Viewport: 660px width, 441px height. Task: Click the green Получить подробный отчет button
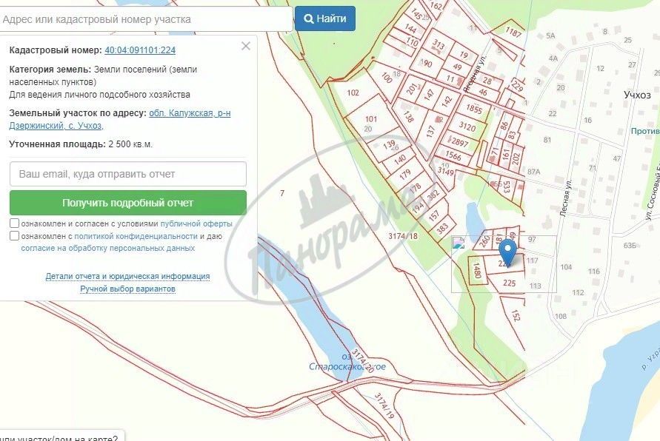tap(128, 203)
